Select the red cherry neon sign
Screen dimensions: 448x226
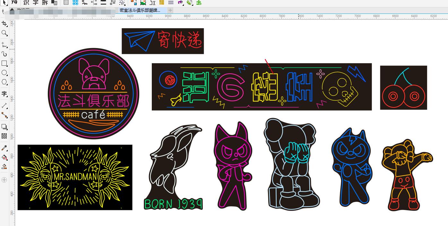[404, 88]
